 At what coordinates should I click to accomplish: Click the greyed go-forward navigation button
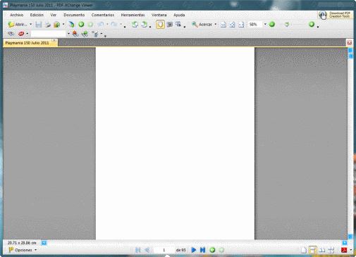pos(221,250)
